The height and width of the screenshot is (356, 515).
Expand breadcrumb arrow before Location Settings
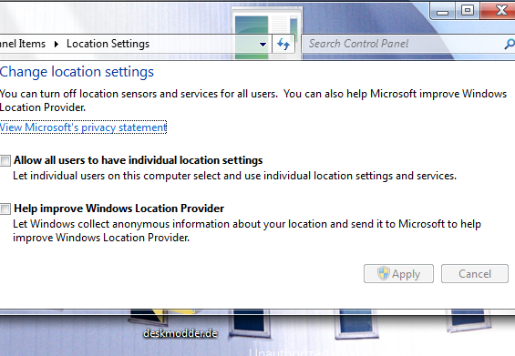(x=57, y=44)
